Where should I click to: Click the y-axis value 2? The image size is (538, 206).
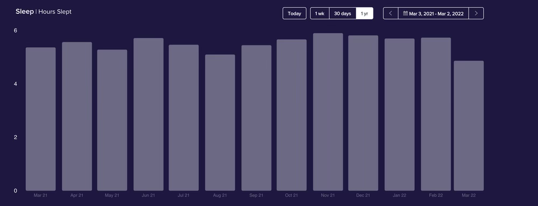point(16,137)
